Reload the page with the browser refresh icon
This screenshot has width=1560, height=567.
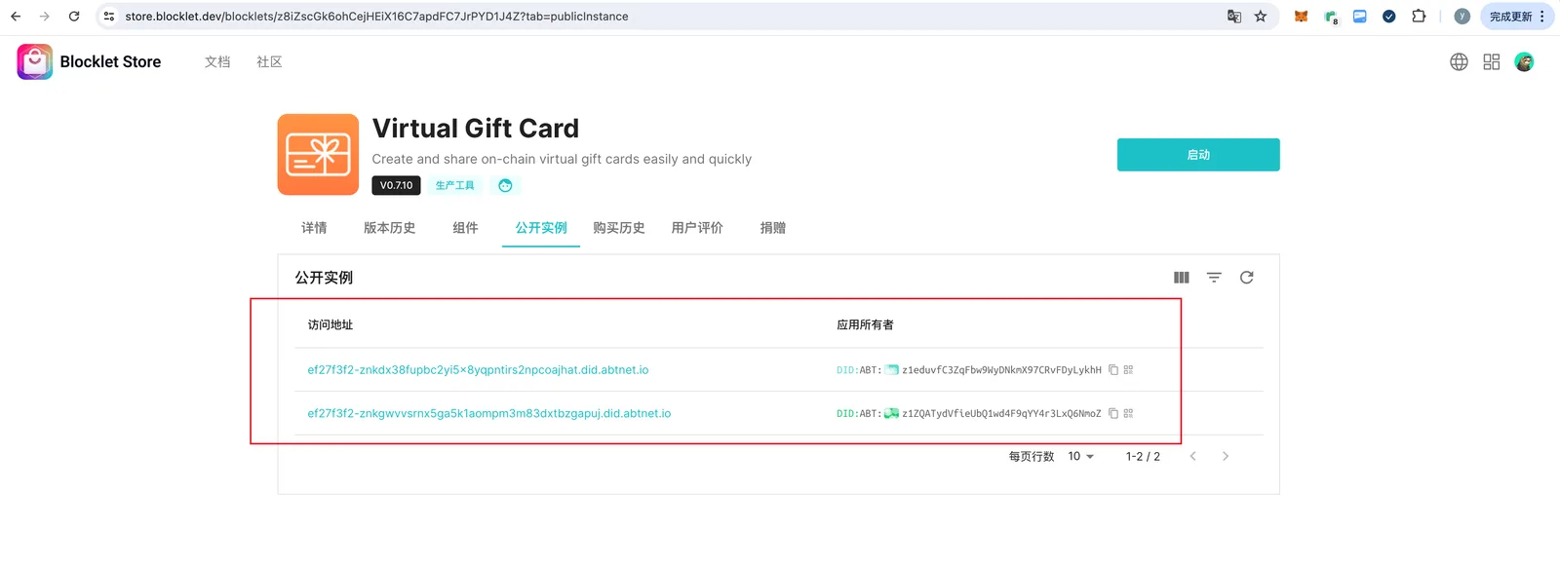(74, 17)
